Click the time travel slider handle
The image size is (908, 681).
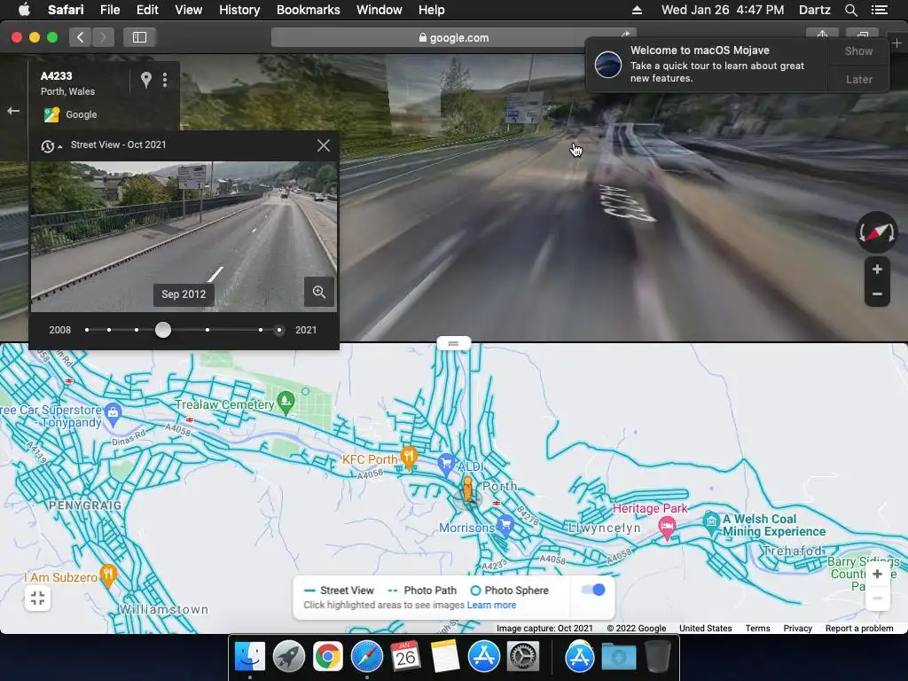(163, 330)
